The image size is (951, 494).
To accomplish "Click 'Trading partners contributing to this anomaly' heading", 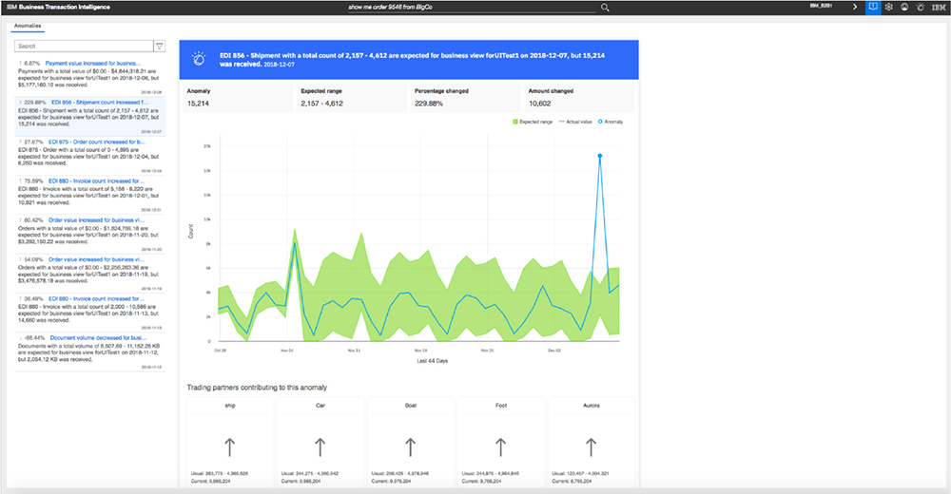I will (x=257, y=388).
